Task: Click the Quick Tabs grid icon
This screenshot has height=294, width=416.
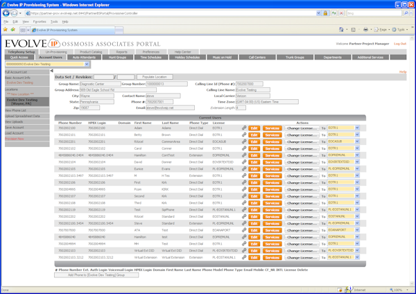Action: (23, 30)
